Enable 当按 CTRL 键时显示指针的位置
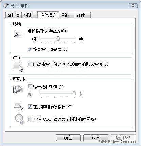The height and width of the screenshot is (146, 141). [x=30, y=119]
